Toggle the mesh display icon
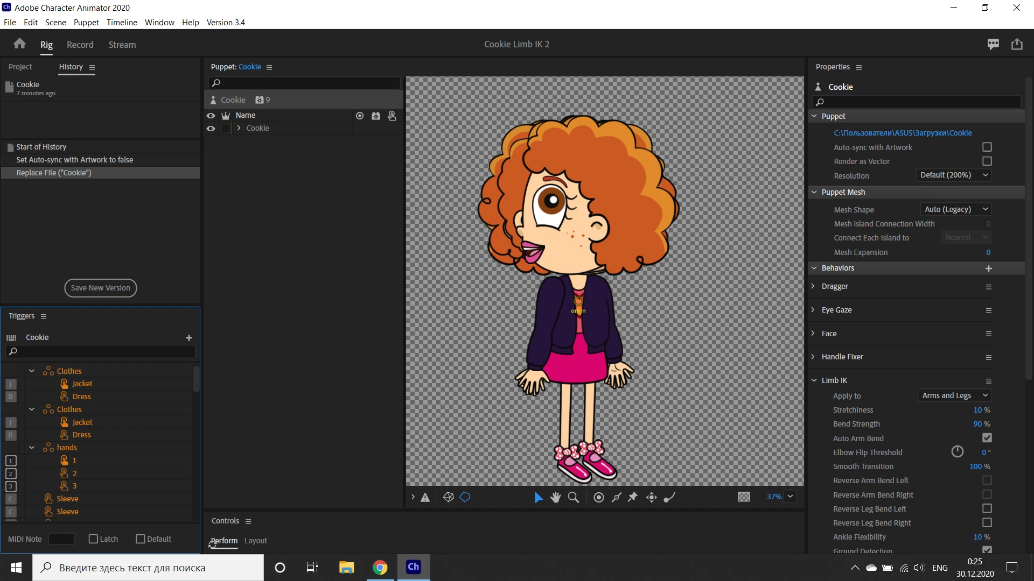The image size is (1034, 581). pos(448,498)
